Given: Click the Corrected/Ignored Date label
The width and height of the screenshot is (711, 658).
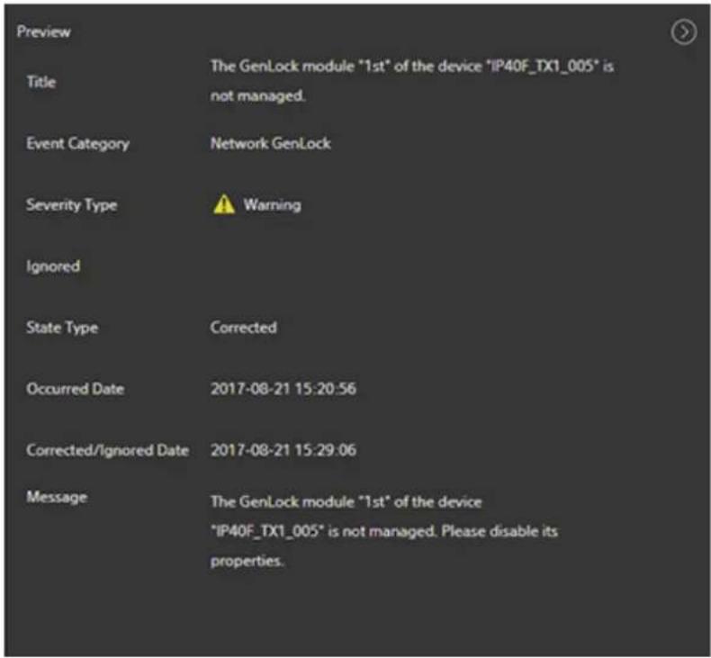Looking at the screenshot, I should pos(107,450).
